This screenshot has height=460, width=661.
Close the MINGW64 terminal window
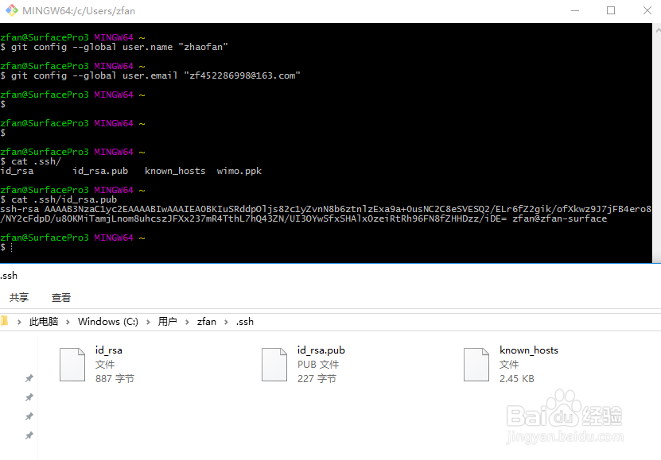pyautogui.click(x=647, y=10)
